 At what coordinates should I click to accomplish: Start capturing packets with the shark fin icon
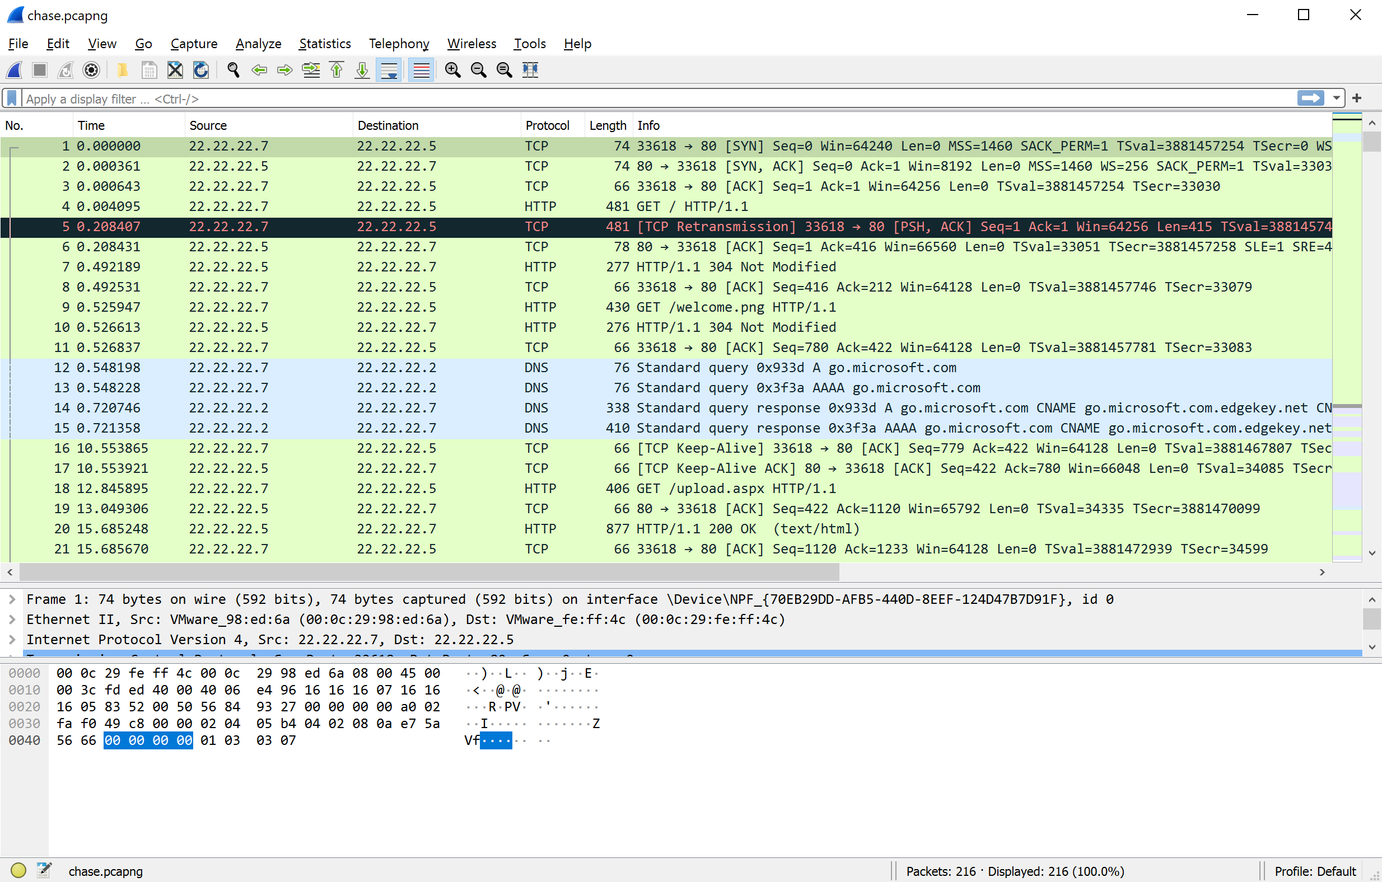(15, 70)
